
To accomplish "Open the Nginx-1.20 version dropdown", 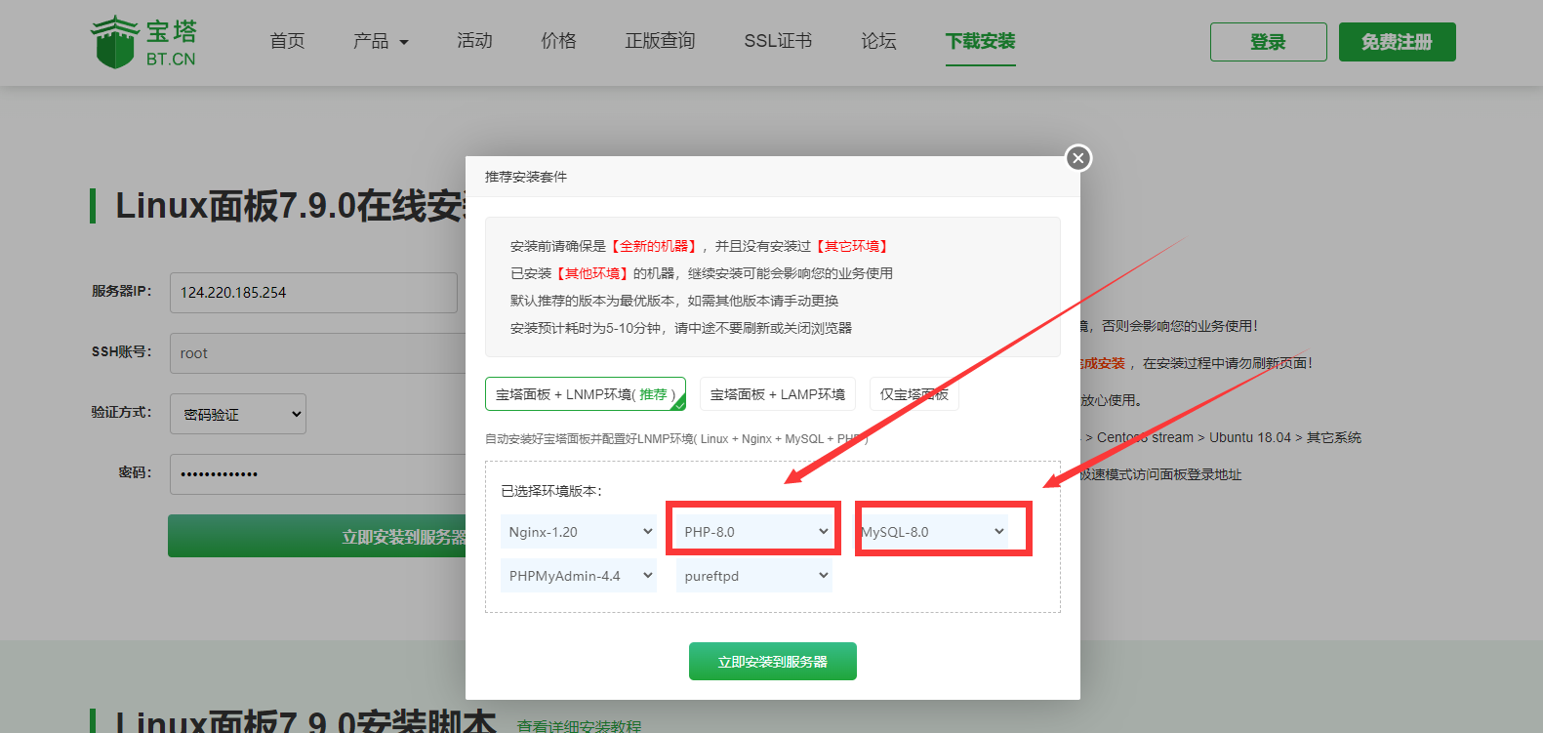I will tap(579, 532).
